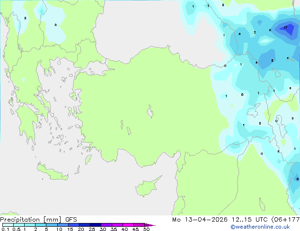The height and width of the screenshot is (231, 300).
Task: Click legend label '35'
Action: [x=114, y=229]
